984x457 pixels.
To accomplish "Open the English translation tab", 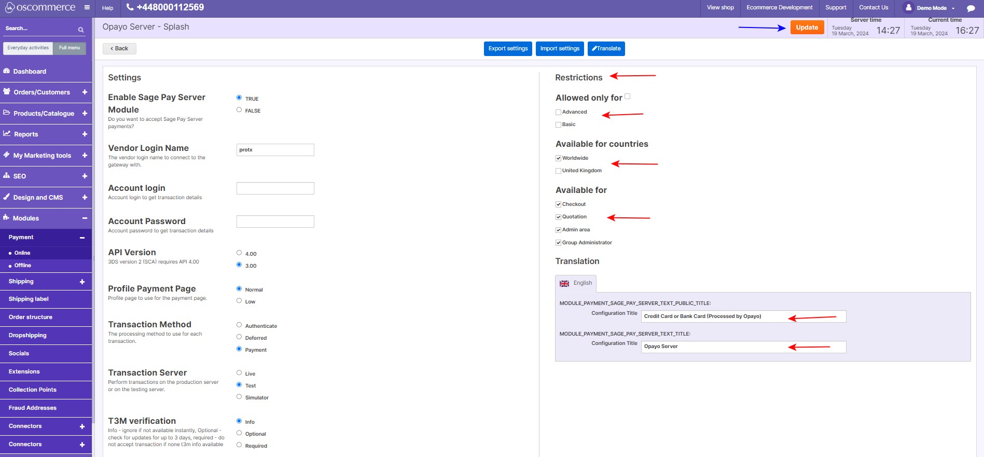I will coord(576,283).
